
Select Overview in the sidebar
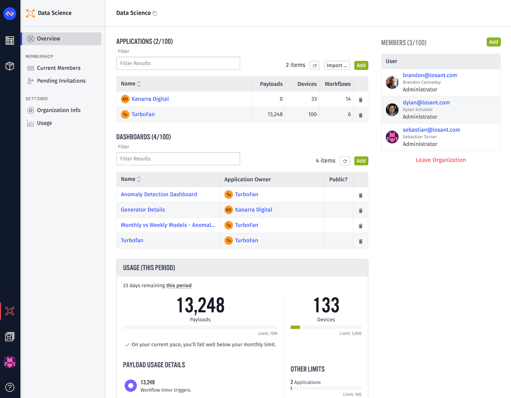pos(61,38)
